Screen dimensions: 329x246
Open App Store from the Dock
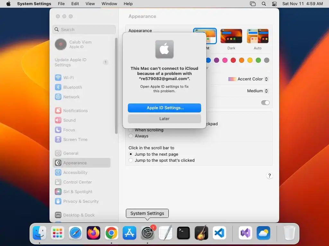pyautogui.click(x=129, y=233)
